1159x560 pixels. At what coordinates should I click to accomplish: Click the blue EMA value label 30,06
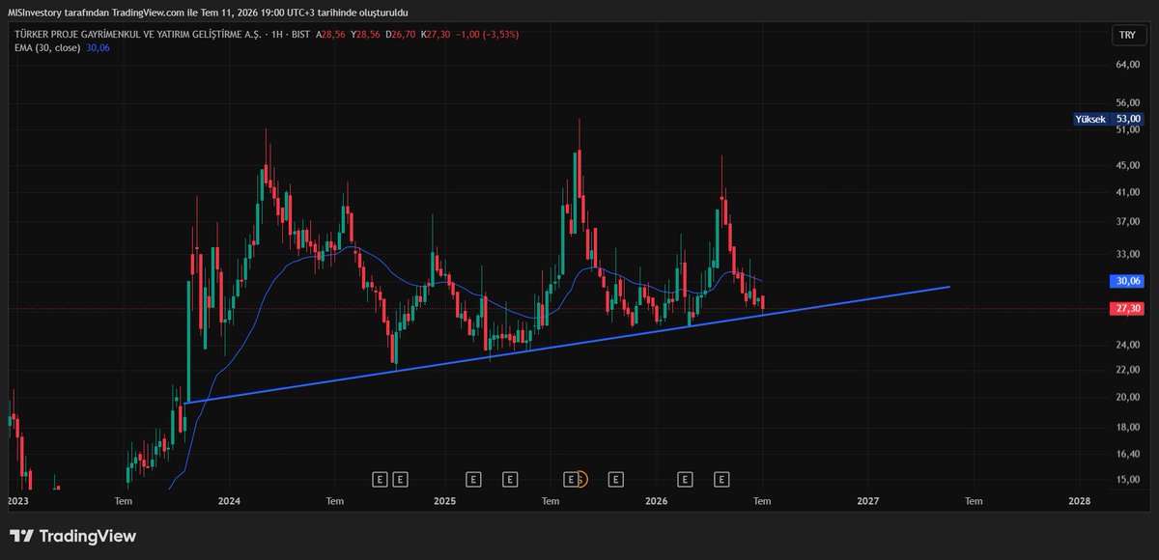tap(1127, 281)
